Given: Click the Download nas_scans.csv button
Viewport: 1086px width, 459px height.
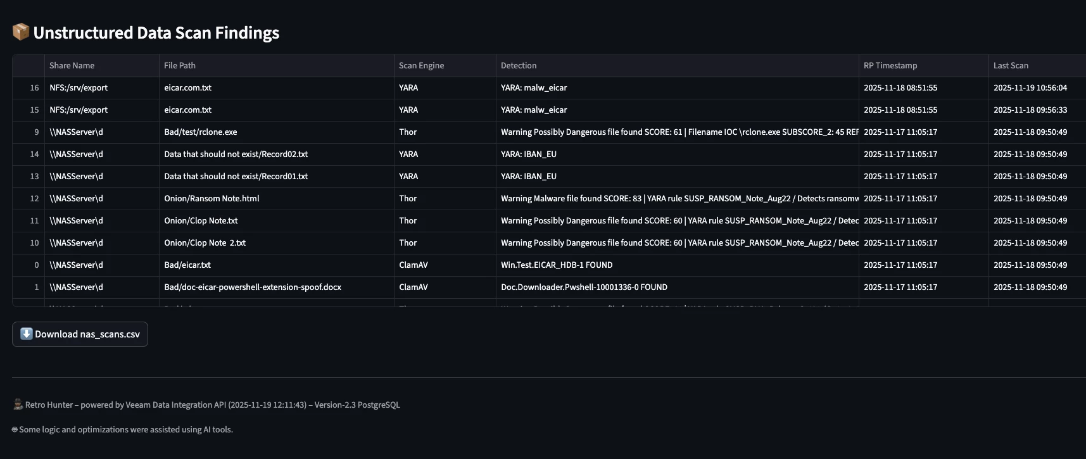Looking at the screenshot, I should 80,334.
